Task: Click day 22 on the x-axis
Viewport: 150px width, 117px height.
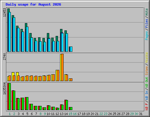Action: point(101,114)
